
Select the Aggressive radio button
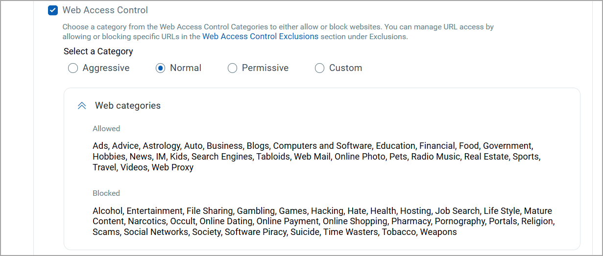73,68
